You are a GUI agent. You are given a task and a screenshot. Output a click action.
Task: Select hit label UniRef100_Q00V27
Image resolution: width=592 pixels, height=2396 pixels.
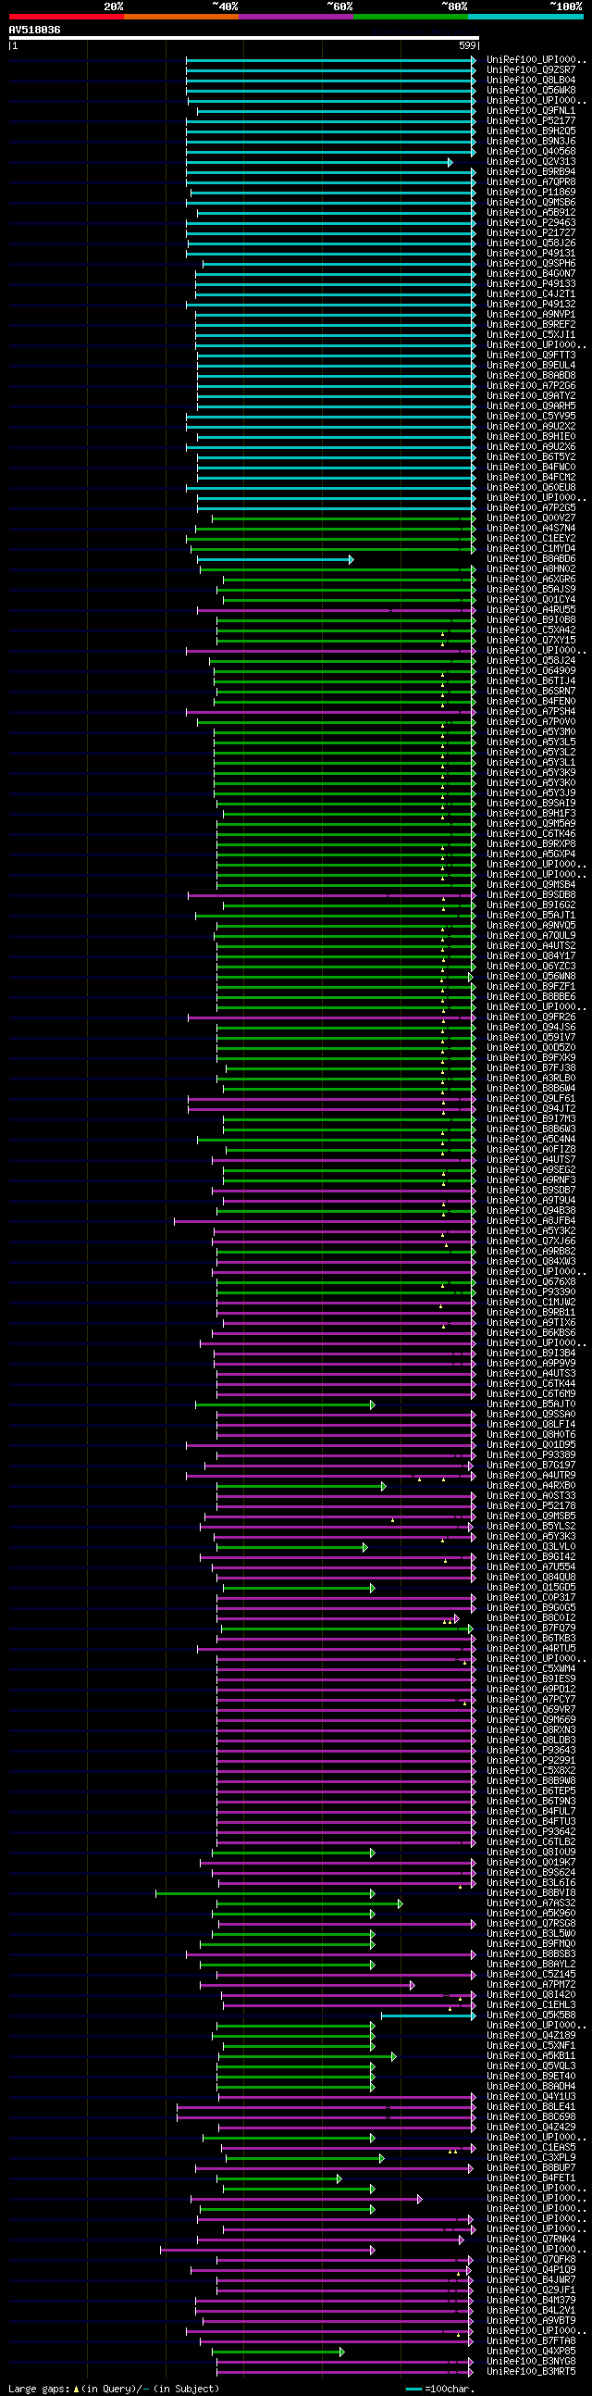[531, 518]
